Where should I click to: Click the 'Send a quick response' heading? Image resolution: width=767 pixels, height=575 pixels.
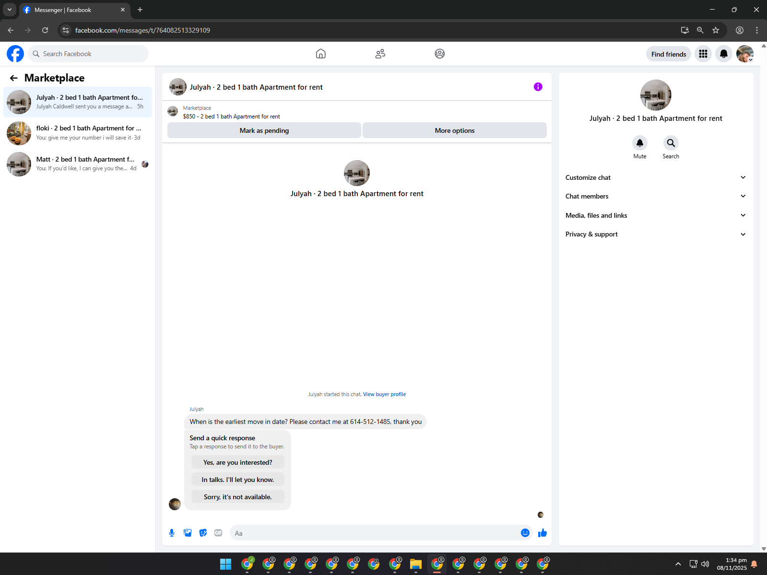[222, 438]
